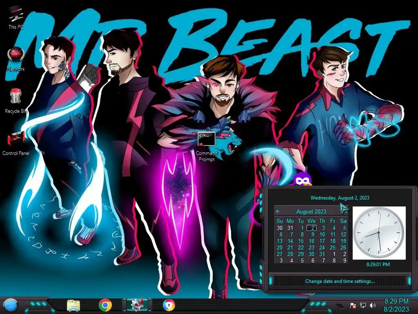Image resolution: width=418 pixels, height=314 pixels.
Task: Click the 8:29:01 PM digital time text
Action: coord(378,265)
